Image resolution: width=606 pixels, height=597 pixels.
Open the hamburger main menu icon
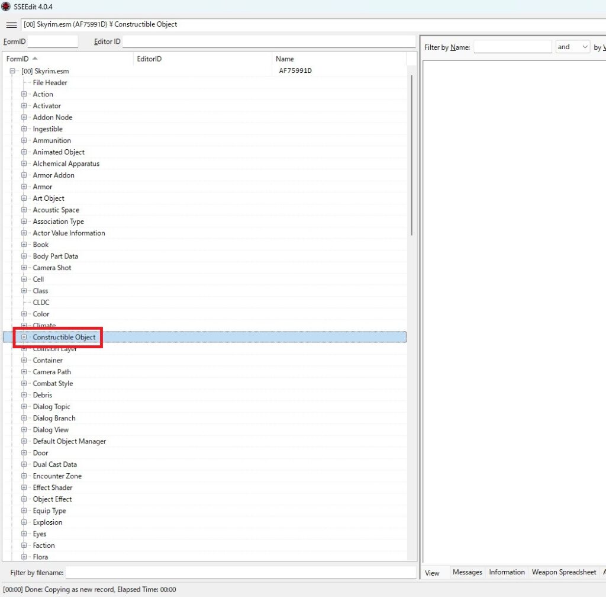[x=11, y=25]
